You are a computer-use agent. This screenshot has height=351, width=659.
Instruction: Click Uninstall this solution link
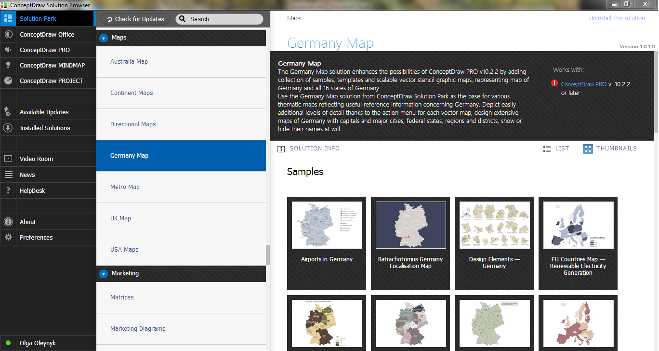[617, 18]
